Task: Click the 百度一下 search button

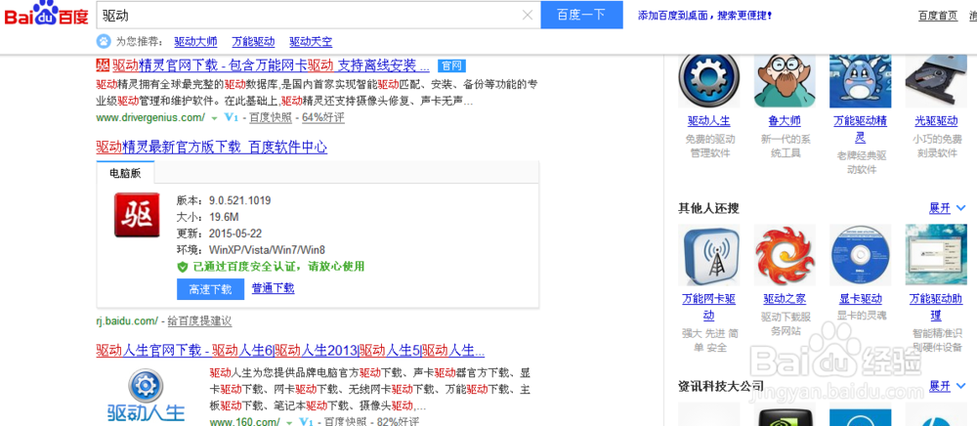Action: click(581, 15)
